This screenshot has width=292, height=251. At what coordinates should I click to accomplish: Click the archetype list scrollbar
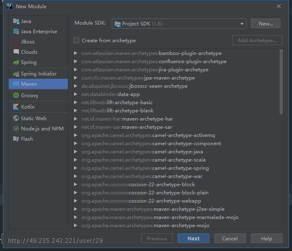[281, 82]
